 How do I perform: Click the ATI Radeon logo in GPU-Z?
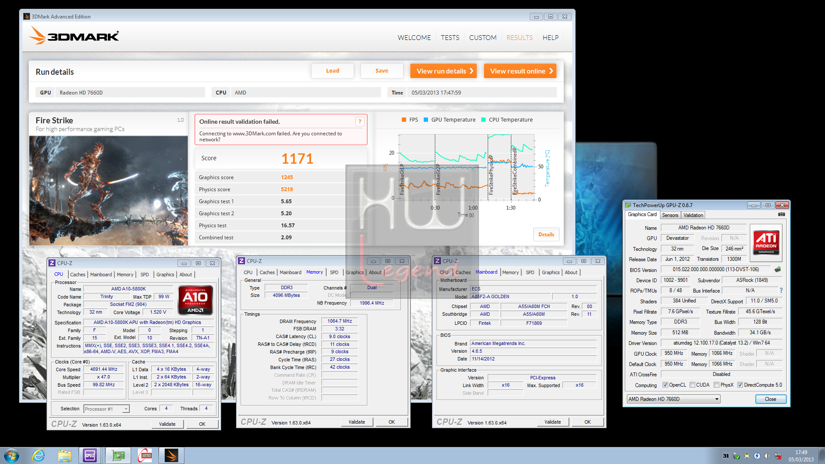[x=766, y=243]
